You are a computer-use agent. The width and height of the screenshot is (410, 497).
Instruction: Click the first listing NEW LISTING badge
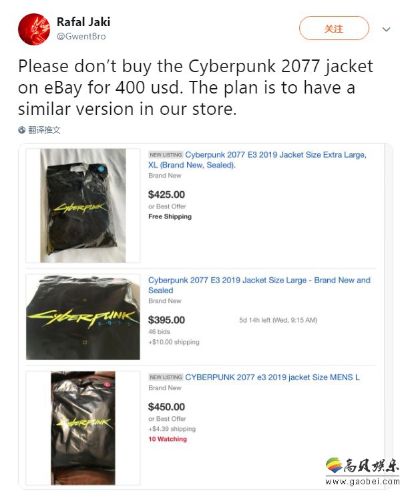point(166,155)
